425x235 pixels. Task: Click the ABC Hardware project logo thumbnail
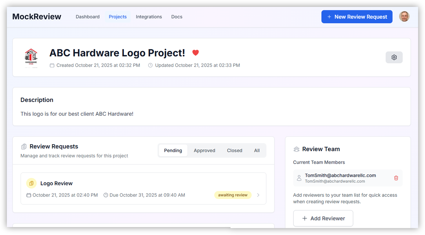click(31, 58)
